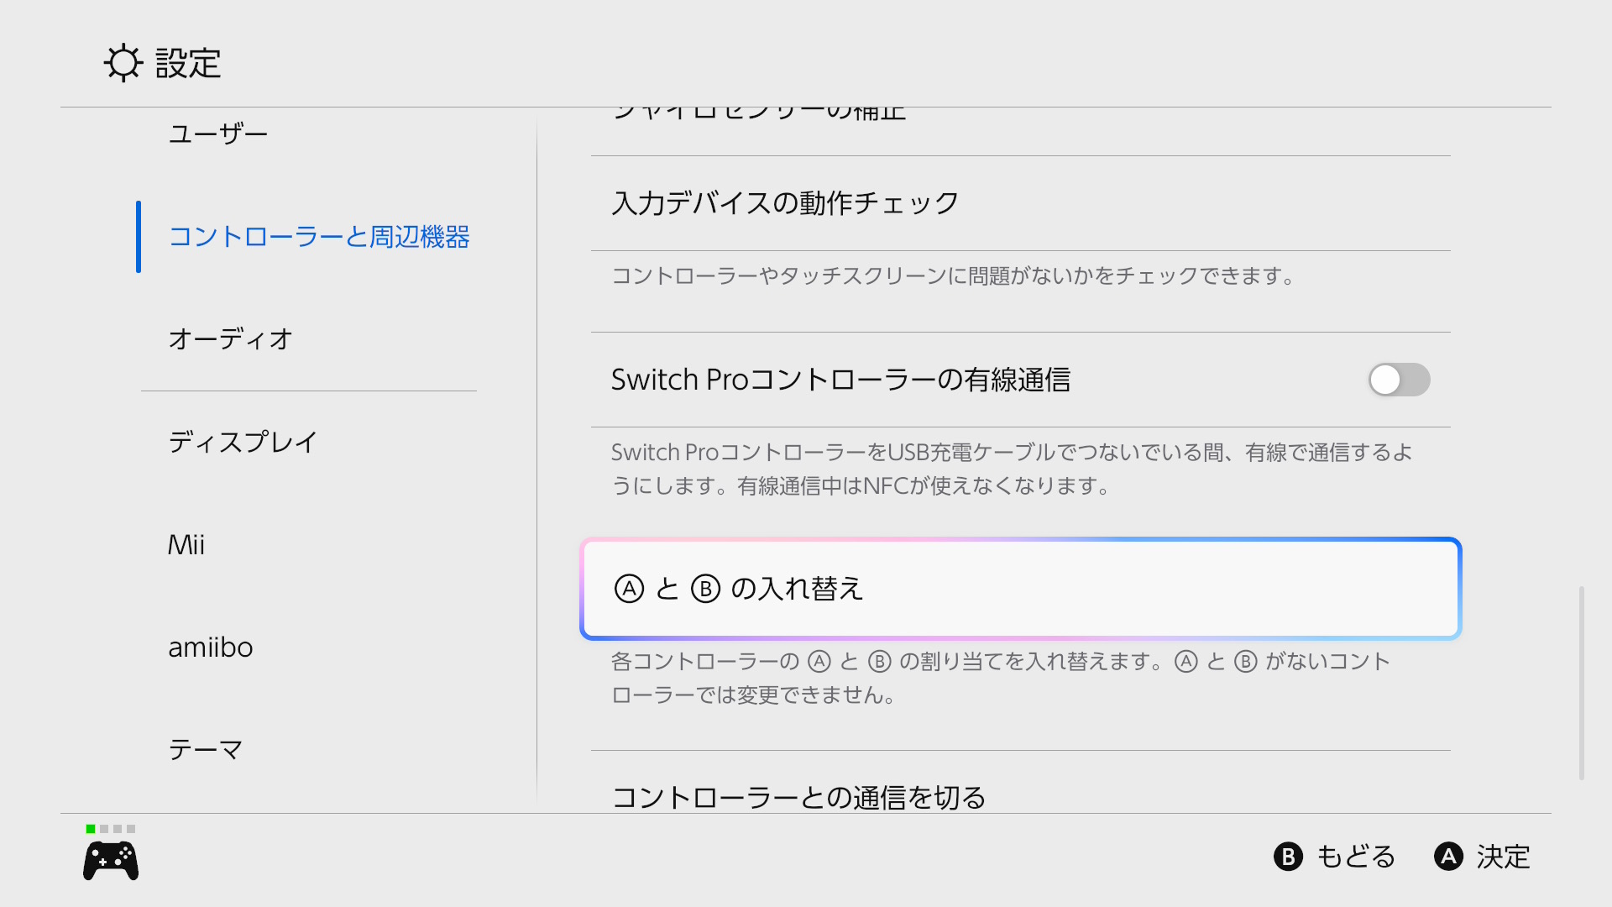Open テーマ settings category
Viewport: 1612px width, 907px height.
click(207, 749)
